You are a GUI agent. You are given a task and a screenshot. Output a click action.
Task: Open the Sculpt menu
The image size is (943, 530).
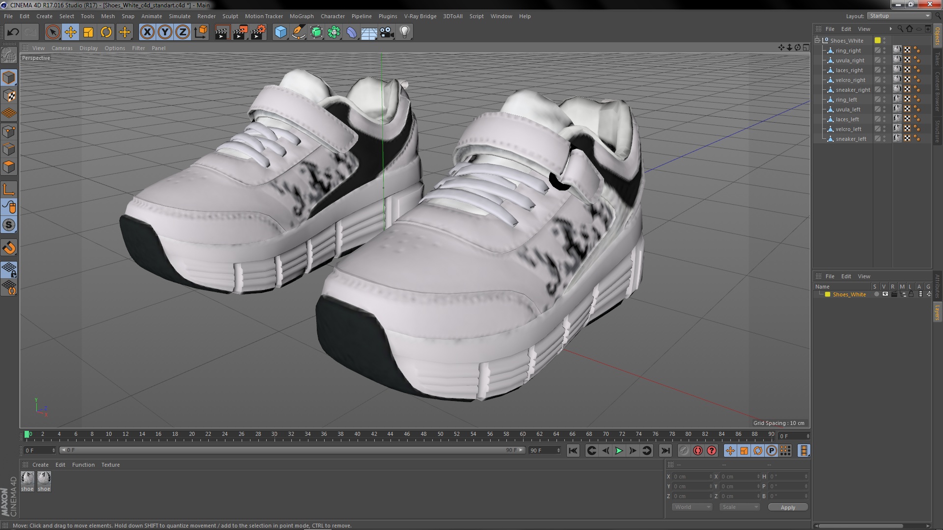click(230, 16)
